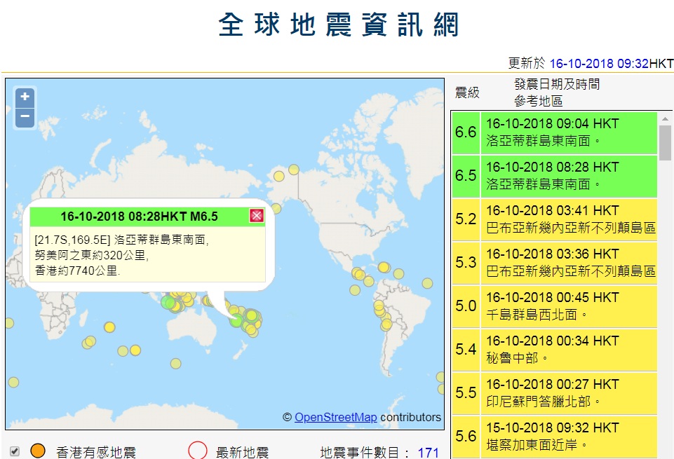The height and width of the screenshot is (459, 674).
Task: Choose the 5.0 千島群島西北面 earthquake entry
Action: coord(555,306)
